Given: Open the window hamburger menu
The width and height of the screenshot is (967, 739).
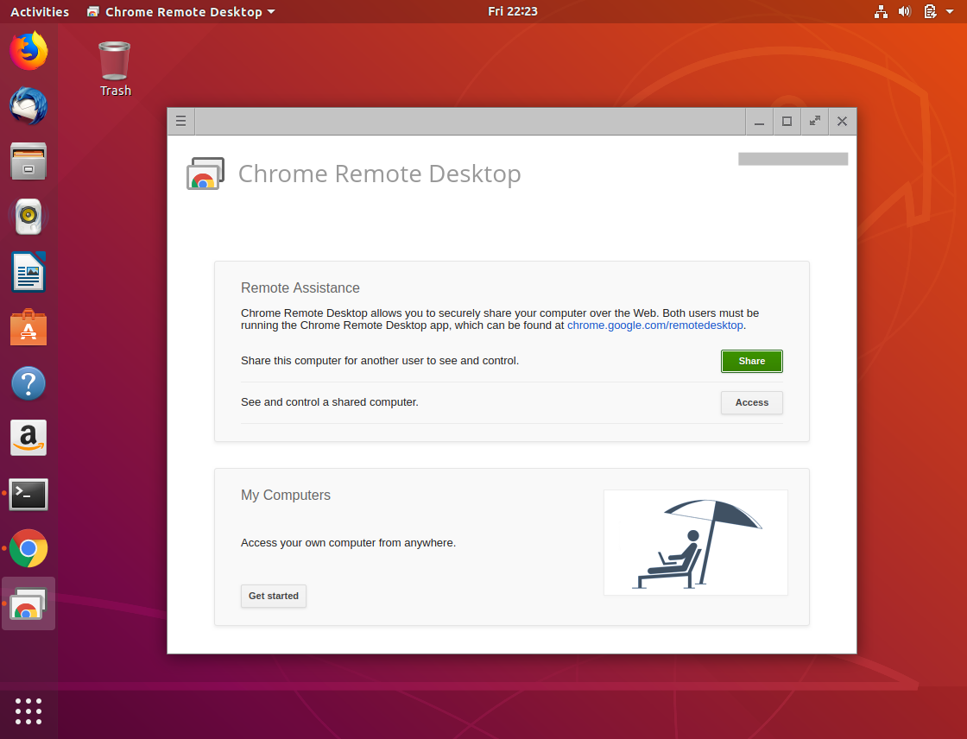Looking at the screenshot, I should (180, 121).
